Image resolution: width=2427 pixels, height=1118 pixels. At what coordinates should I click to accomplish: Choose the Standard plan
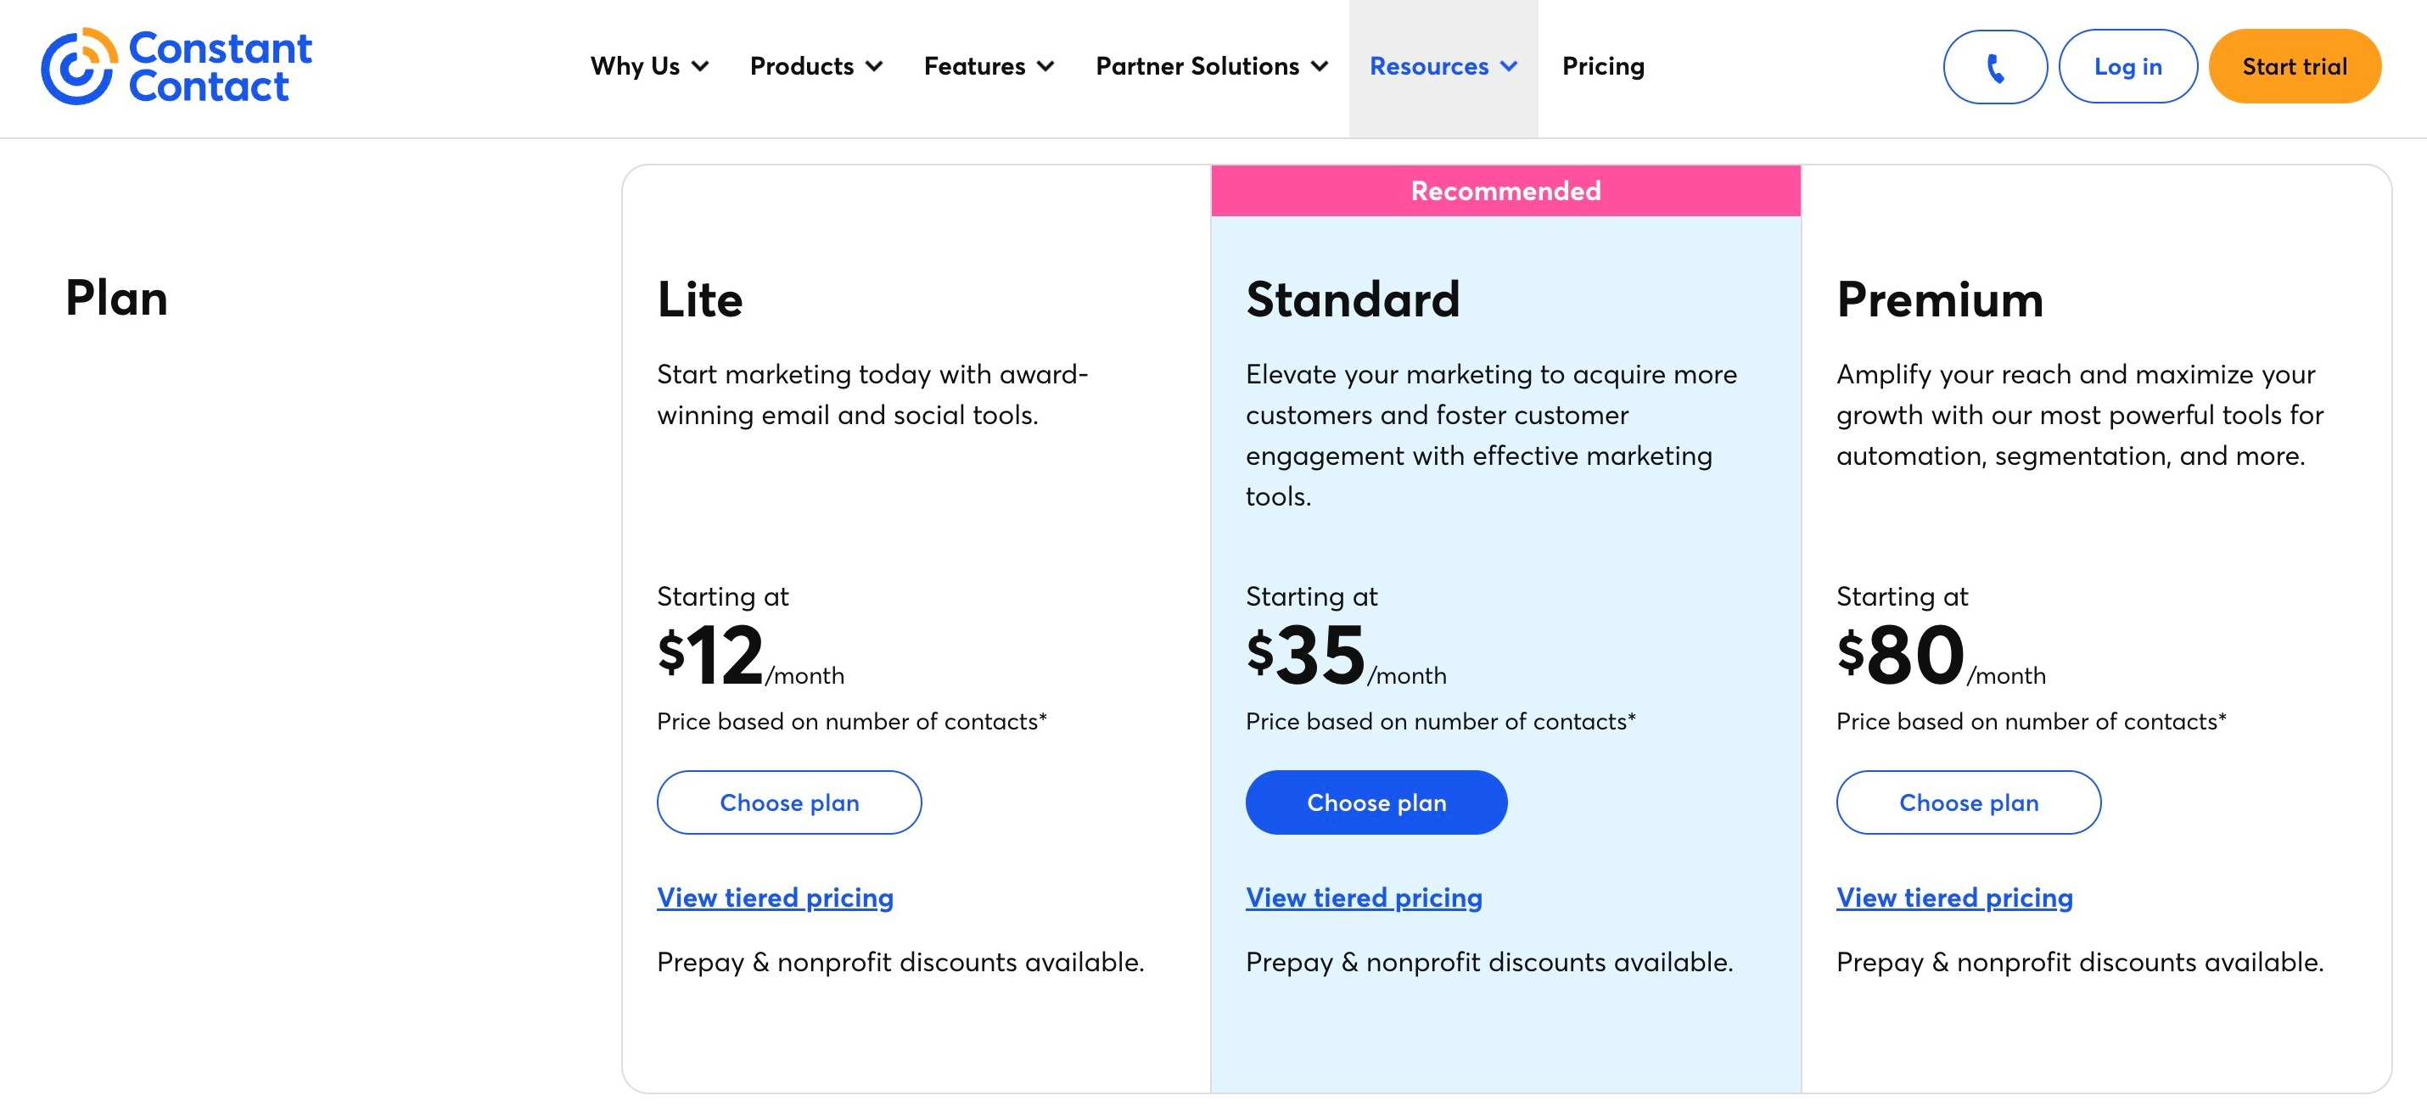click(x=1376, y=802)
